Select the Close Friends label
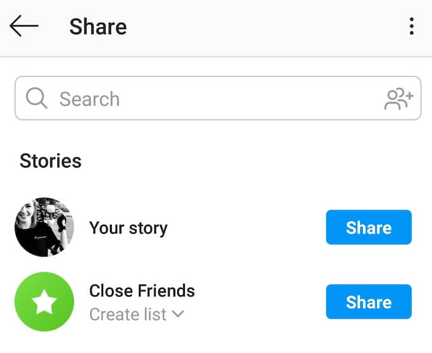 point(142,291)
